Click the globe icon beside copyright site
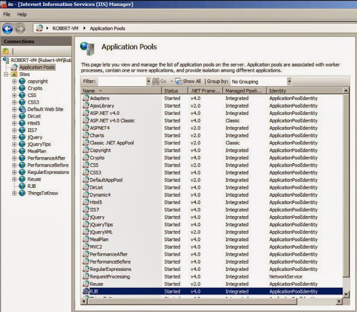The width and height of the screenshot is (357, 312). pyautogui.click(x=22, y=81)
